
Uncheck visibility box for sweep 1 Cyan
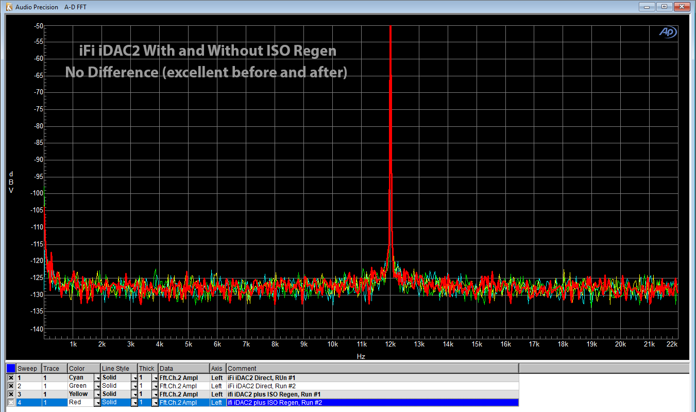(x=11, y=377)
